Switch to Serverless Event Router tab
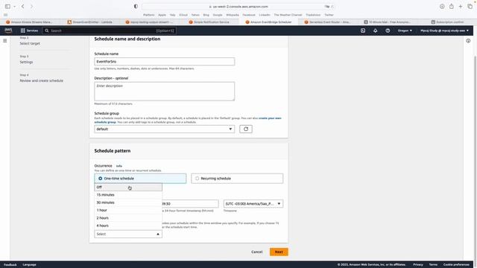 [x=327, y=22]
